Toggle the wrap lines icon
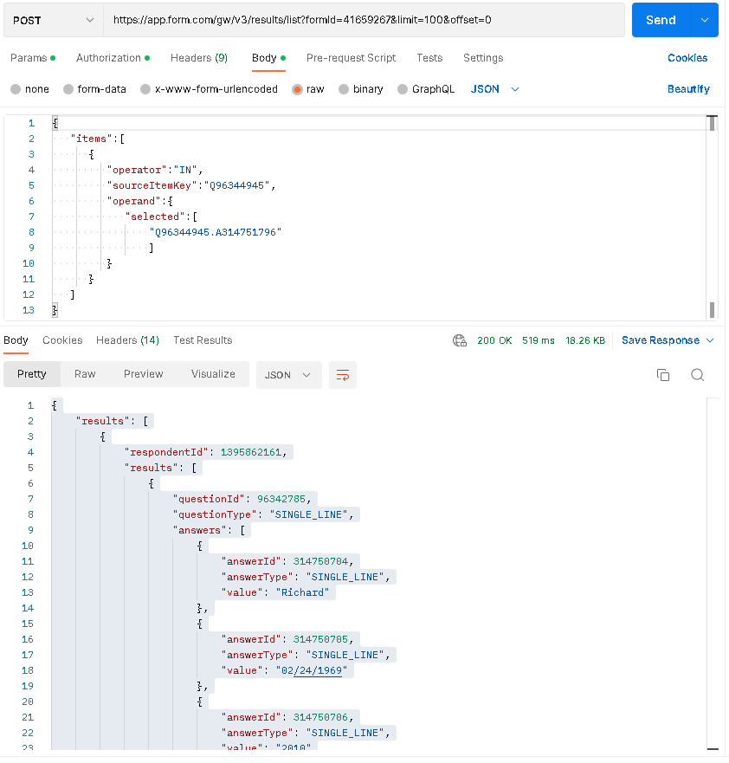This screenshot has width=729, height=763. click(x=343, y=375)
